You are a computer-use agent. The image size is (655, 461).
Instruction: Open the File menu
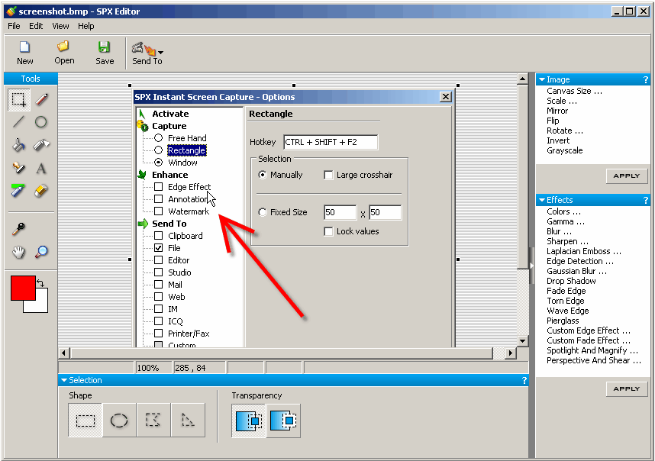[x=14, y=26]
